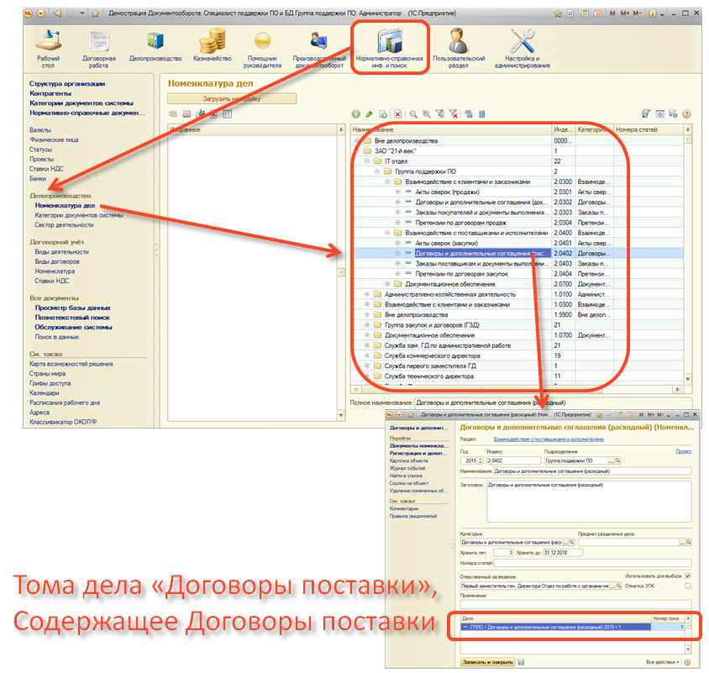Click the magnifier Find icon in toolbar
Image resolution: width=709 pixels, height=673 pixels.
coord(415,113)
